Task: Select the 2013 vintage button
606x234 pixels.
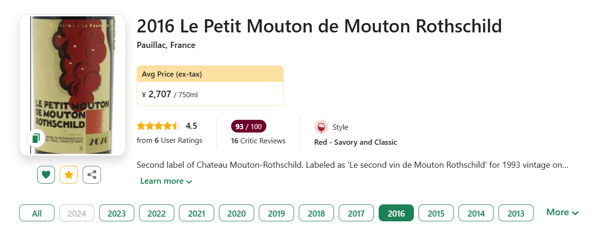Action: (516, 213)
